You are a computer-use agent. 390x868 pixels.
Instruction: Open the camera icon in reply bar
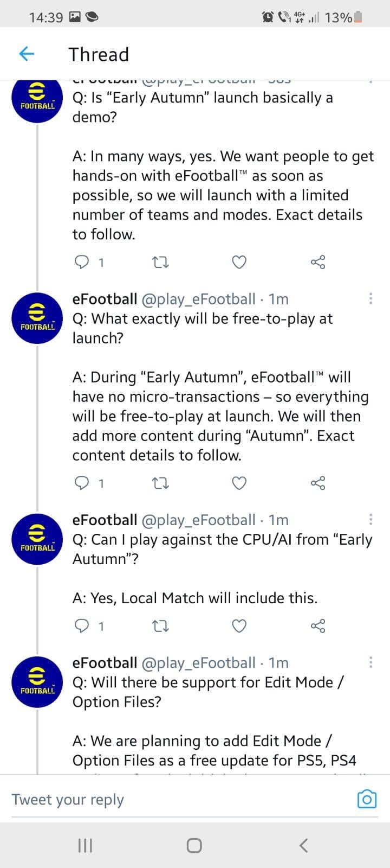click(x=367, y=799)
